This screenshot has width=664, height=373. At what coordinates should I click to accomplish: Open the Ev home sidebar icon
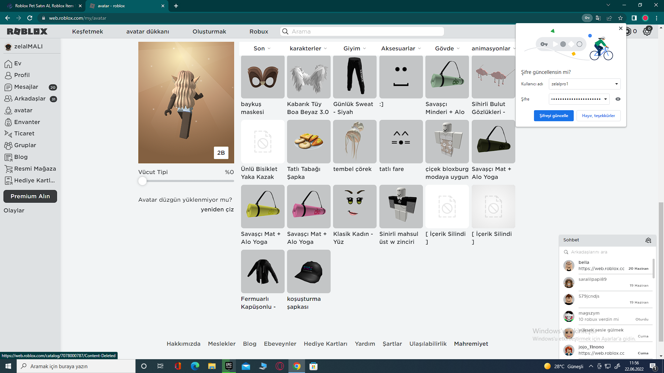[x=8, y=64]
